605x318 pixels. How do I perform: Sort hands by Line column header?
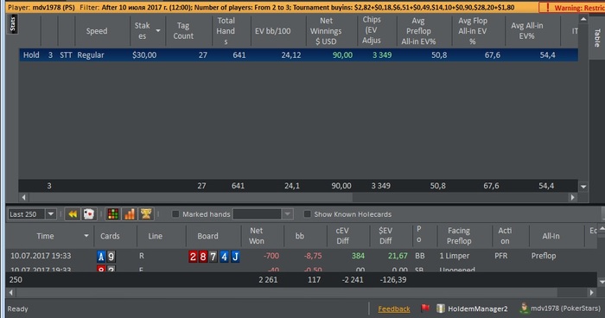[x=155, y=236]
